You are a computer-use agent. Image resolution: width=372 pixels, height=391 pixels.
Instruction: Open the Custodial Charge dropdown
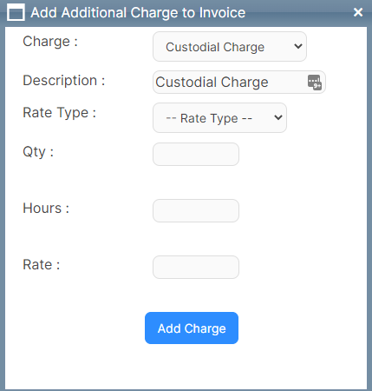[x=230, y=47]
